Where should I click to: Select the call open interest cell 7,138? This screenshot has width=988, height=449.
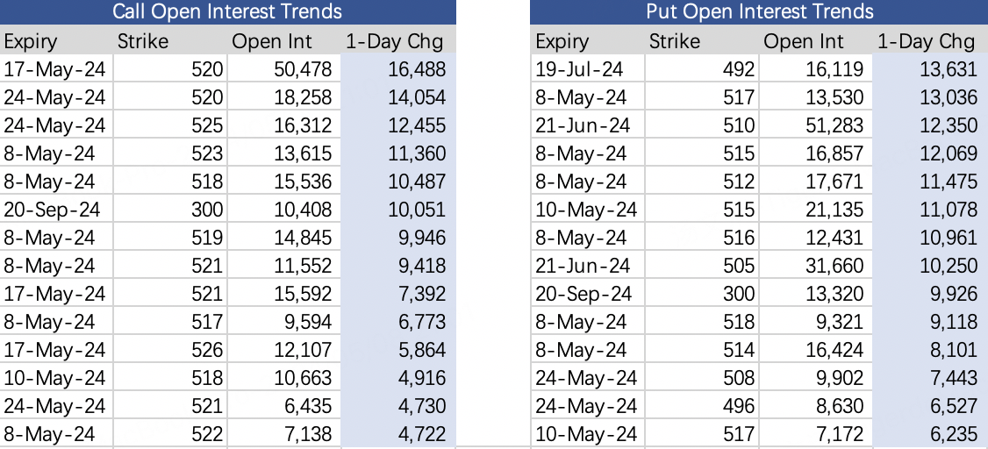click(283, 434)
